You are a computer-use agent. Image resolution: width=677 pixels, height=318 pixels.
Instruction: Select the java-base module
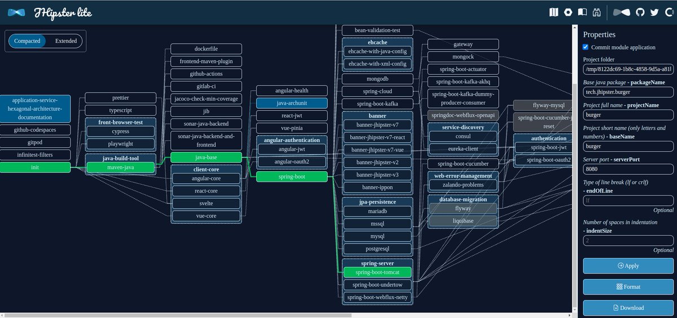coord(206,157)
